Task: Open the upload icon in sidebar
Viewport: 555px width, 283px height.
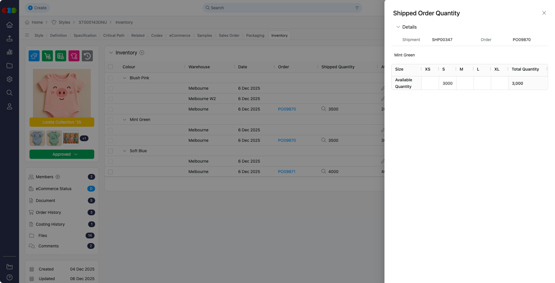Action: (10, 38)
